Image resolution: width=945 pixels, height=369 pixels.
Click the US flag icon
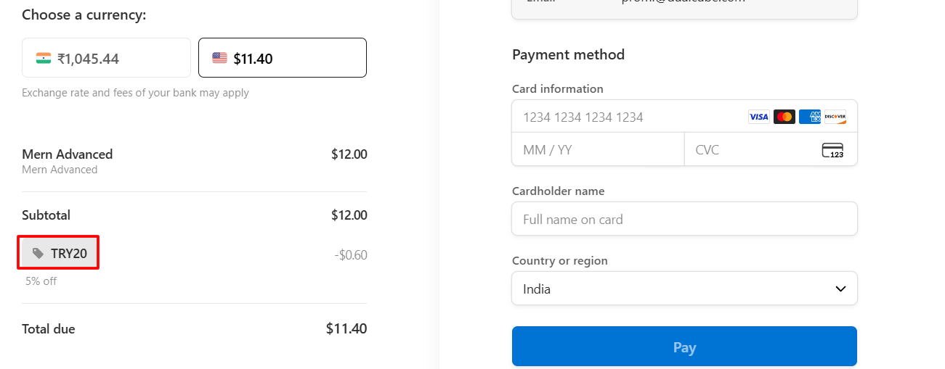[219, 58]
